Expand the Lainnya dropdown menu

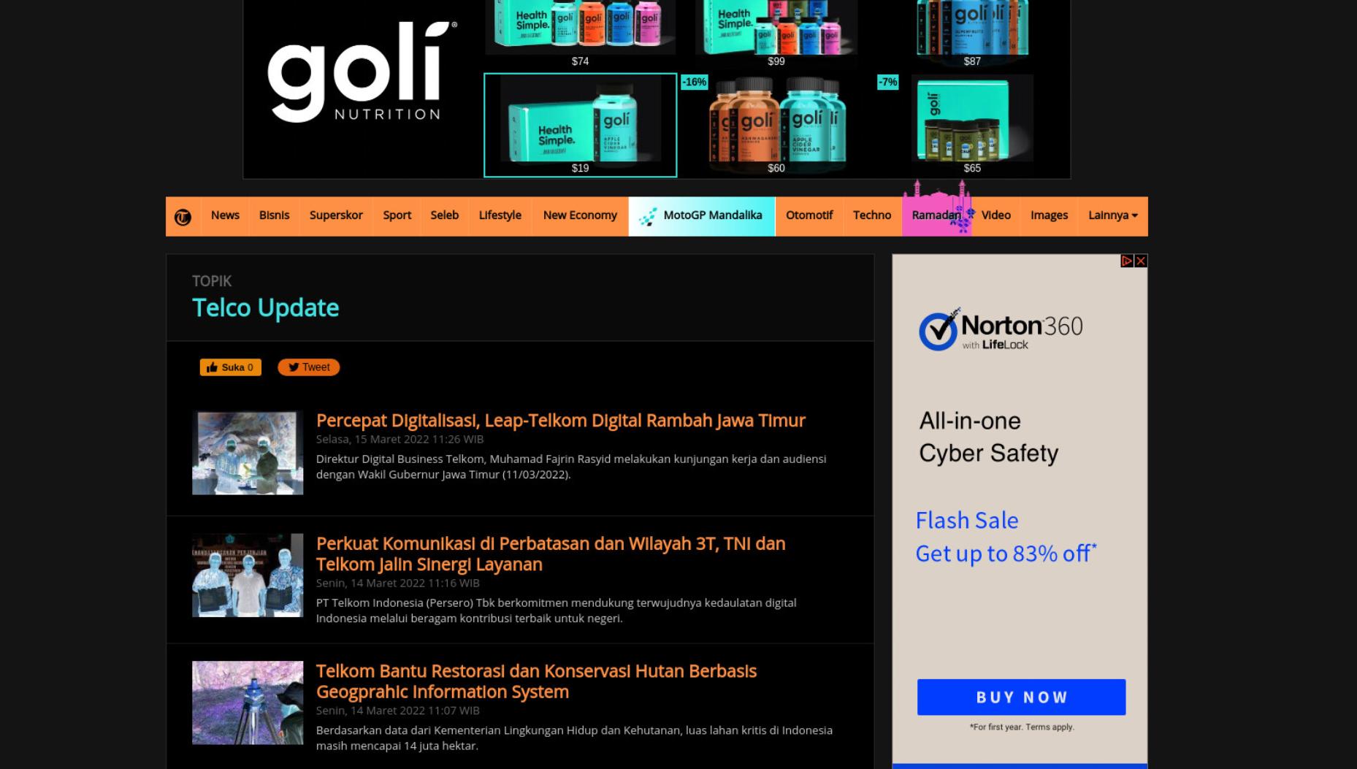(1113, 215)
